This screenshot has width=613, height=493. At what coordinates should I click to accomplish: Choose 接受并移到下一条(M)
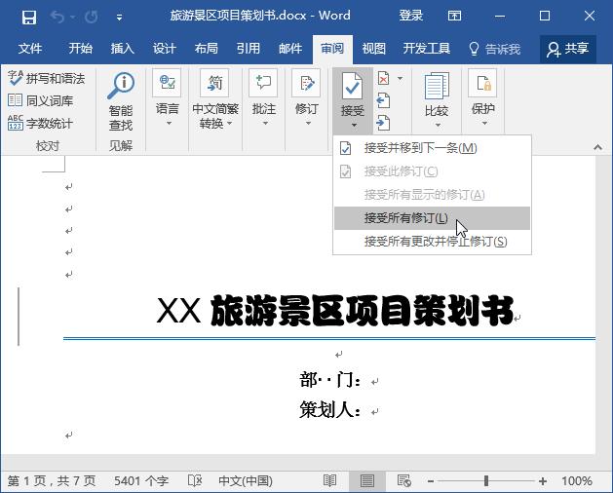coord(432,148)
